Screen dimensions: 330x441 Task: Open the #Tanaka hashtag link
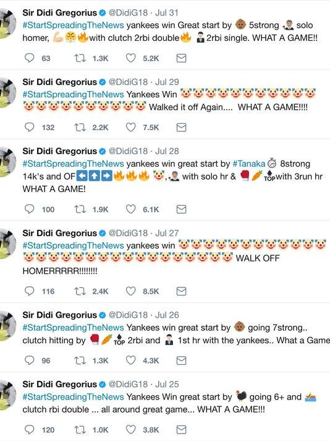pos(249,164)
